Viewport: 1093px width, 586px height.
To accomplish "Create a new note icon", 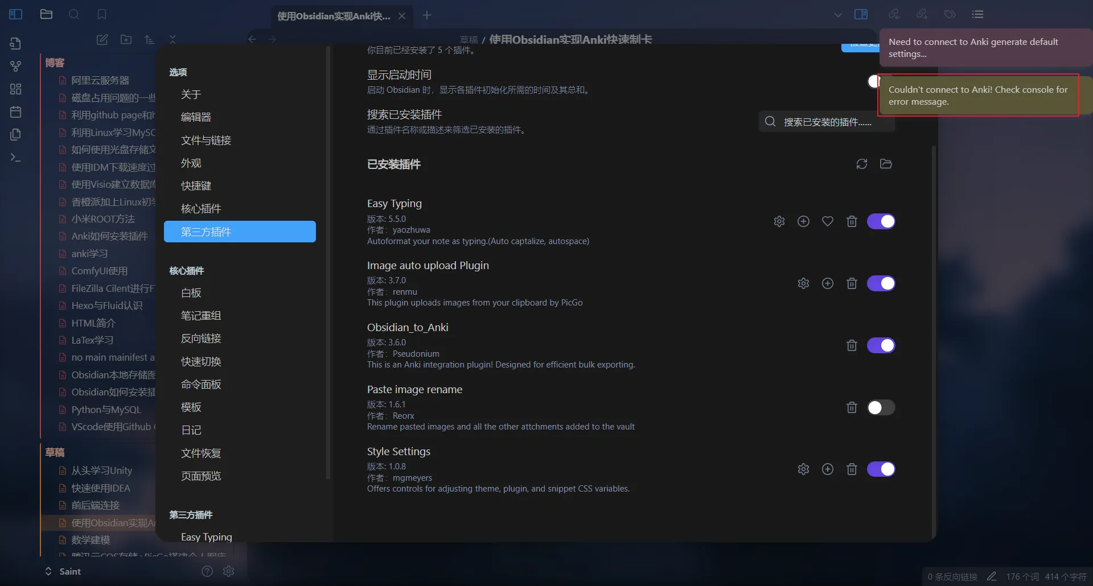I will [102, 39].
